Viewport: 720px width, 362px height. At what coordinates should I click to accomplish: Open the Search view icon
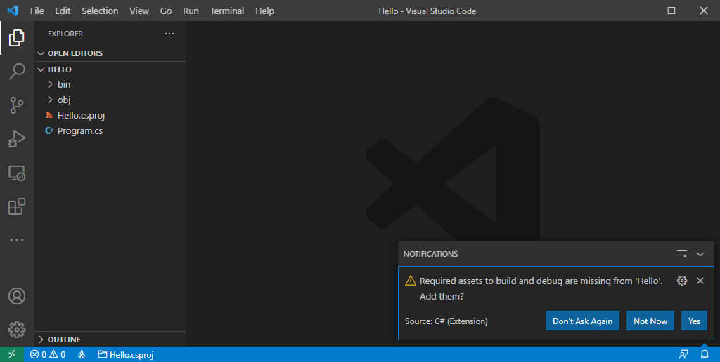pos(17,71)
